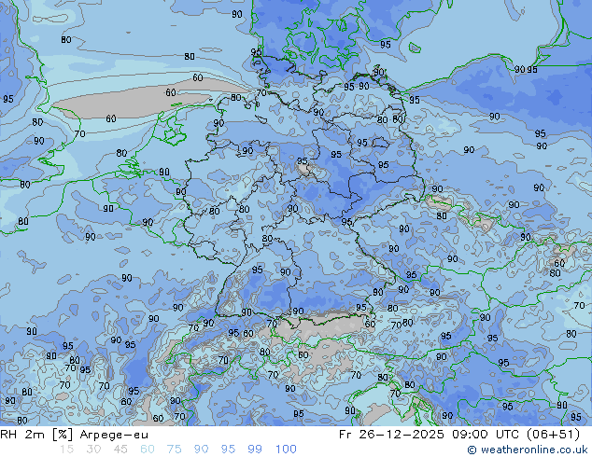Click the "Fr 26-12-2025" date text
592x457 pixels.
tap(391, 435)
